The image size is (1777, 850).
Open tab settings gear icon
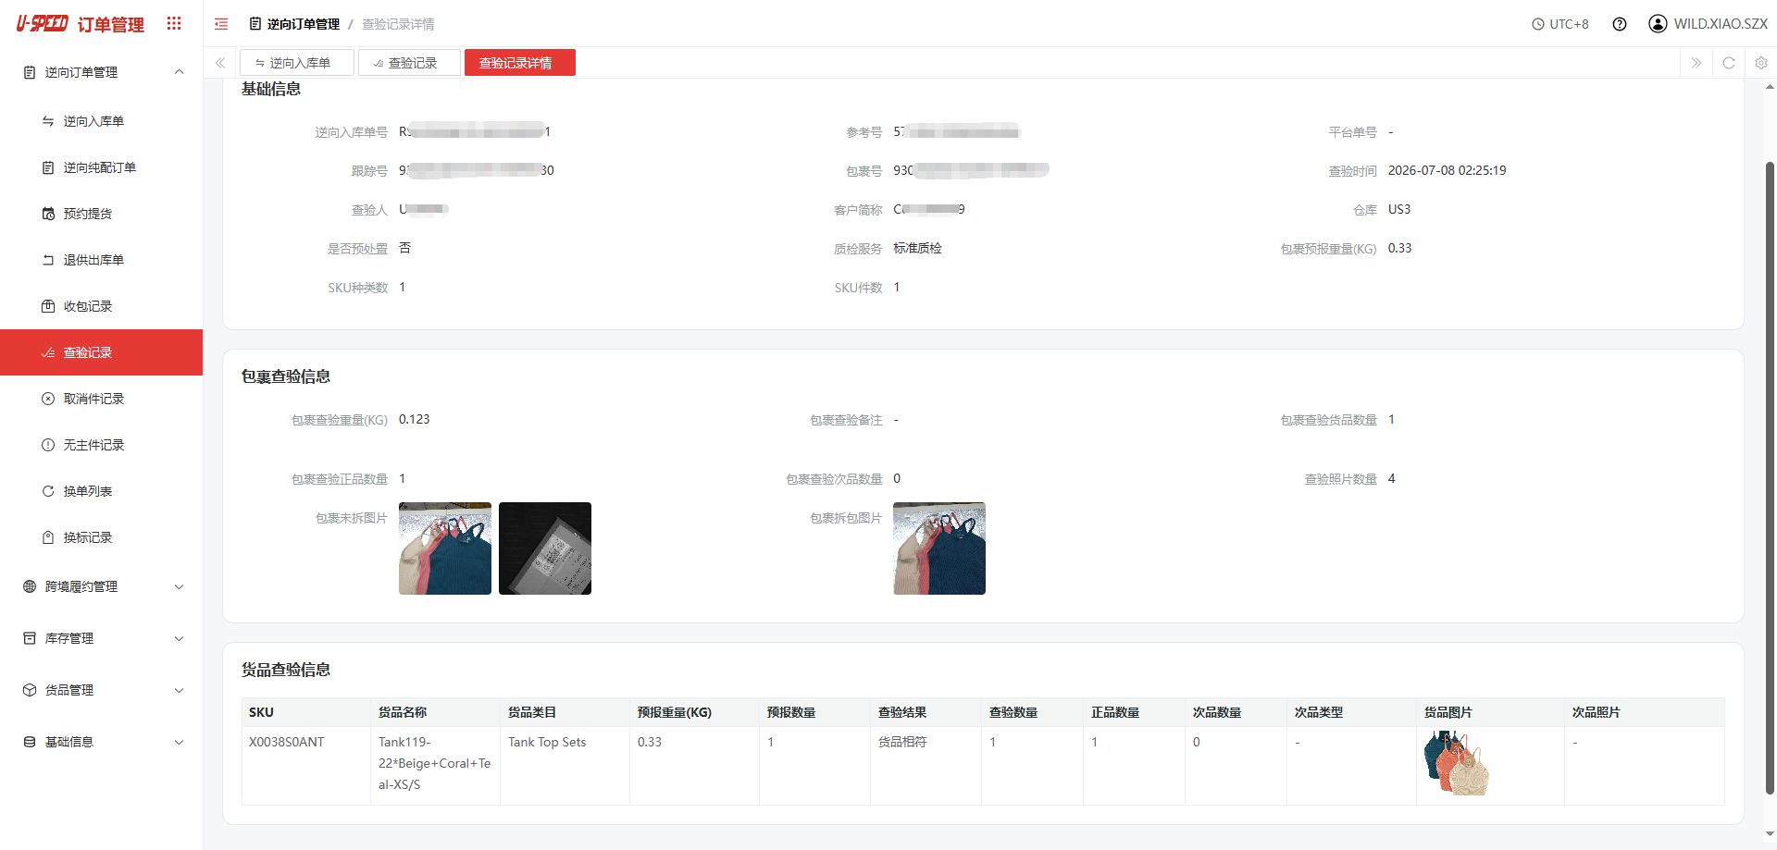1760,63
